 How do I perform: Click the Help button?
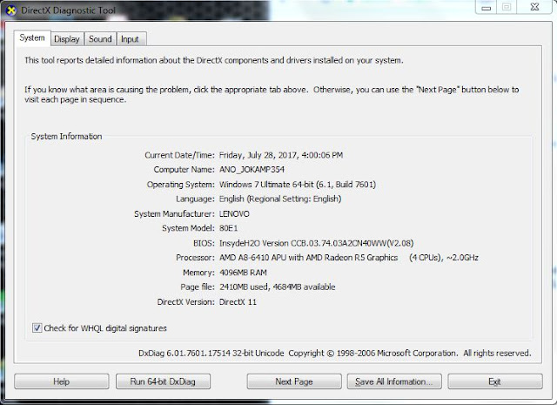(x=62, y=381)
